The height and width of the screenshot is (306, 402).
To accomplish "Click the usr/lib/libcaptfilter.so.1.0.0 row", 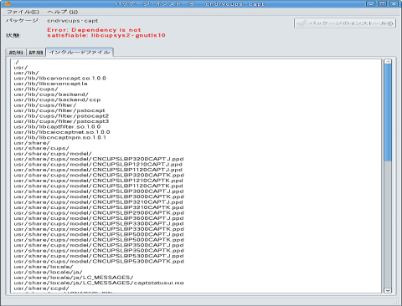I will coord(57,127).
